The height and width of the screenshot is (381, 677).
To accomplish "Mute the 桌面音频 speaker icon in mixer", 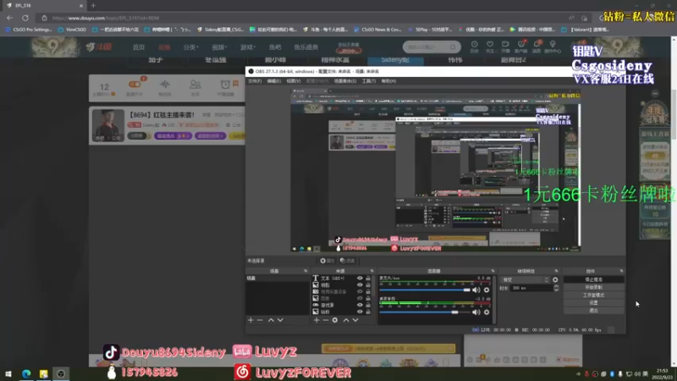I will point(476,312).
